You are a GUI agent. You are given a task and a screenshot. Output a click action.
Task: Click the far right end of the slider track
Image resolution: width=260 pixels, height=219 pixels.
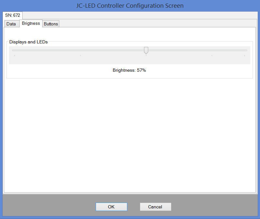[x=246, y=50]
